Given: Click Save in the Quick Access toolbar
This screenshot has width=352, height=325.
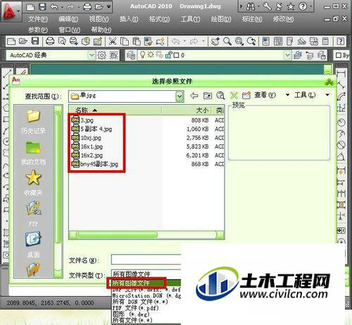Looking at the screenshot, I should (42, 7).
